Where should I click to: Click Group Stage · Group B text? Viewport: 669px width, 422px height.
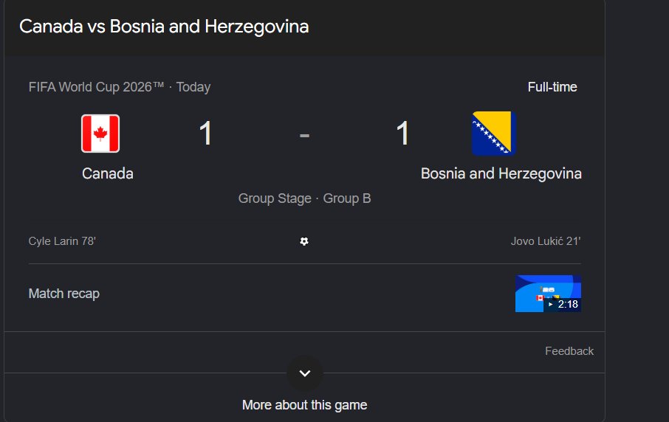click(x=305, y=198)
